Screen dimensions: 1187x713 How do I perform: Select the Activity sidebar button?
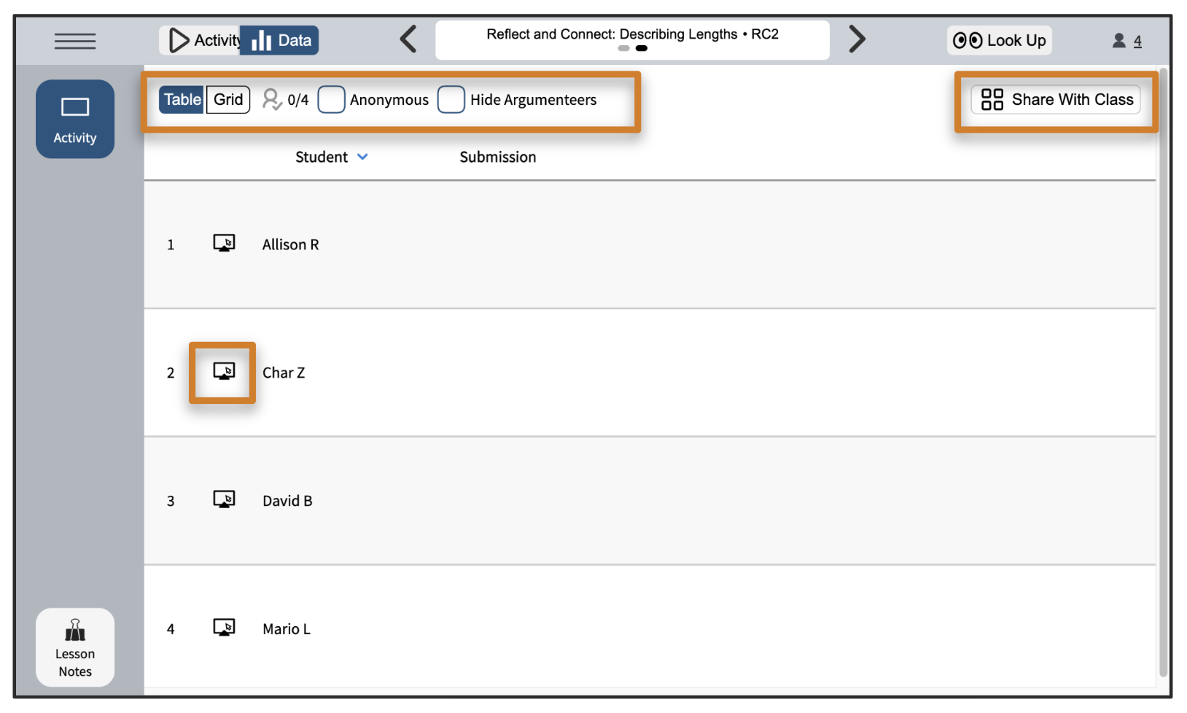(x=75, y=119)
